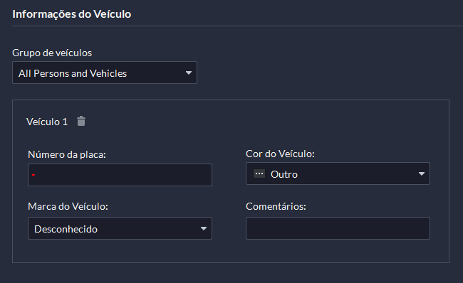Click the Marca do Veículo label

click(x=68, y=206)
